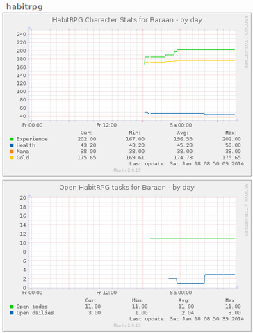Screen dimensions: 253x333
Task: Click the Open HabitRPG tasks chart title
Action: pos(127,188)
